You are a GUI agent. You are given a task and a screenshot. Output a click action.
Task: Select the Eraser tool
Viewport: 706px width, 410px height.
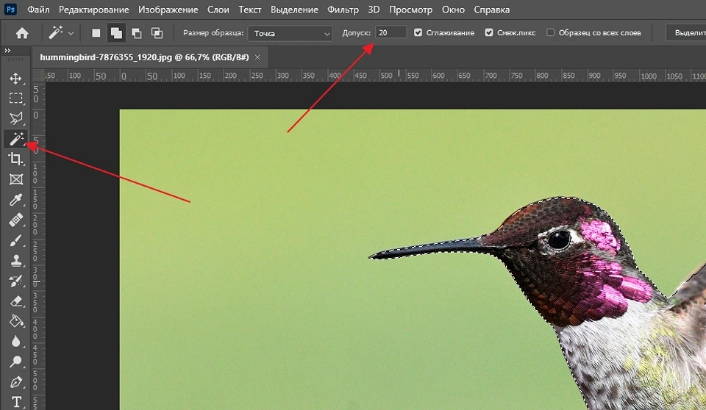15,301
